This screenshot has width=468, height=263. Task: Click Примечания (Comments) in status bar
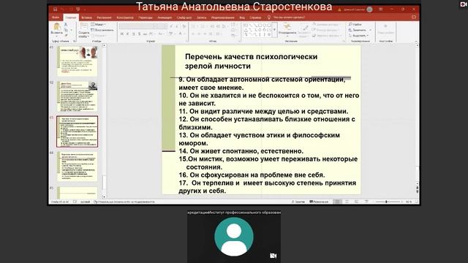coord(319,202)
